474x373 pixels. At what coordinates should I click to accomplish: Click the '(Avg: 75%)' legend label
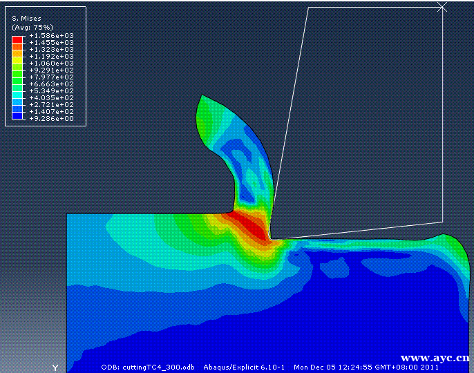click(x=32, y=27)
